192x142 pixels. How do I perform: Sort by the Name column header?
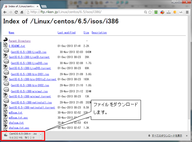pos(11,33)
